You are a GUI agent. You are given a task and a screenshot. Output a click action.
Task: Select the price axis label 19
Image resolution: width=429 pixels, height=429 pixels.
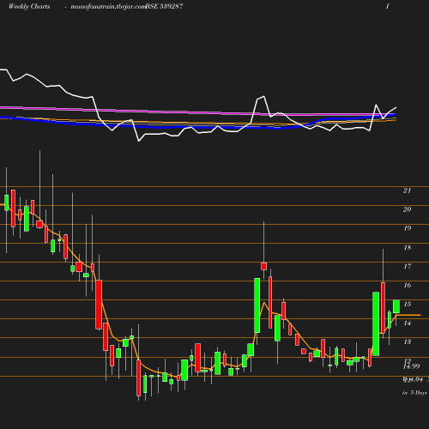(407, 228)
